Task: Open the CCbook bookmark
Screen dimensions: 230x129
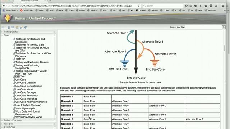Action: coord(141,10)
